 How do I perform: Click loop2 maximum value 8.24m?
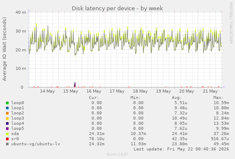click(x=223, y=113)
